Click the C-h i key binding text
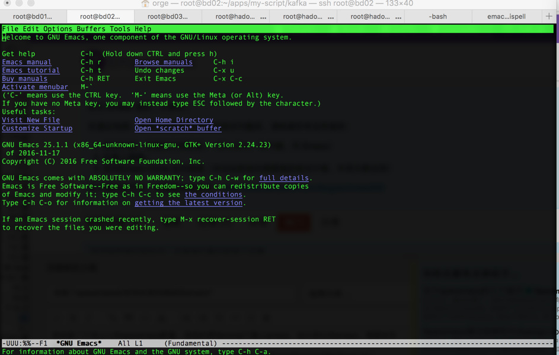The image size is (559, 355). [x=223, y=62]
